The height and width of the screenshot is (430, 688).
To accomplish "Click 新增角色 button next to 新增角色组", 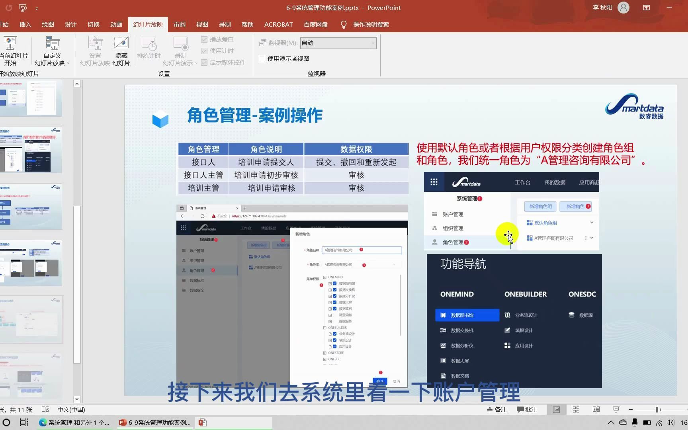I will pyautogui.click(x=575, y=206).
